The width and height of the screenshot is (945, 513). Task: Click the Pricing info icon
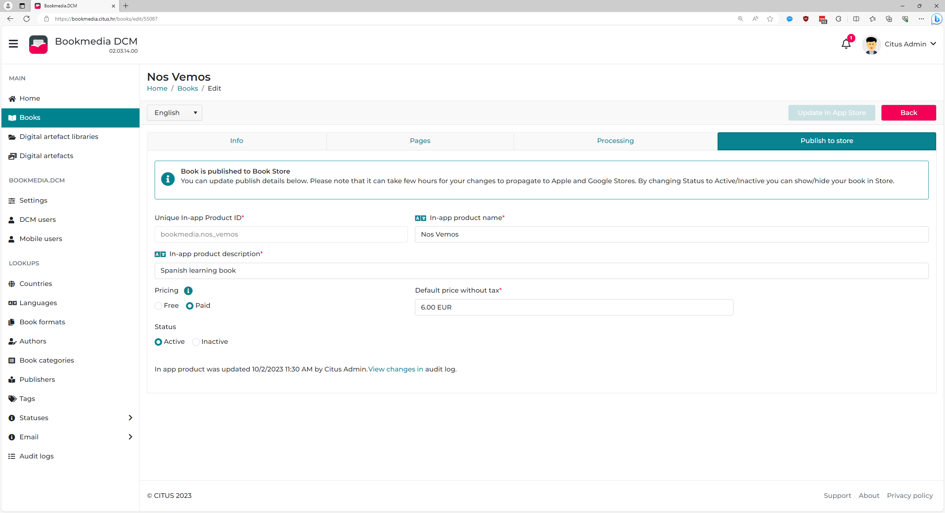pyautogui.click(x=188, y=291)
